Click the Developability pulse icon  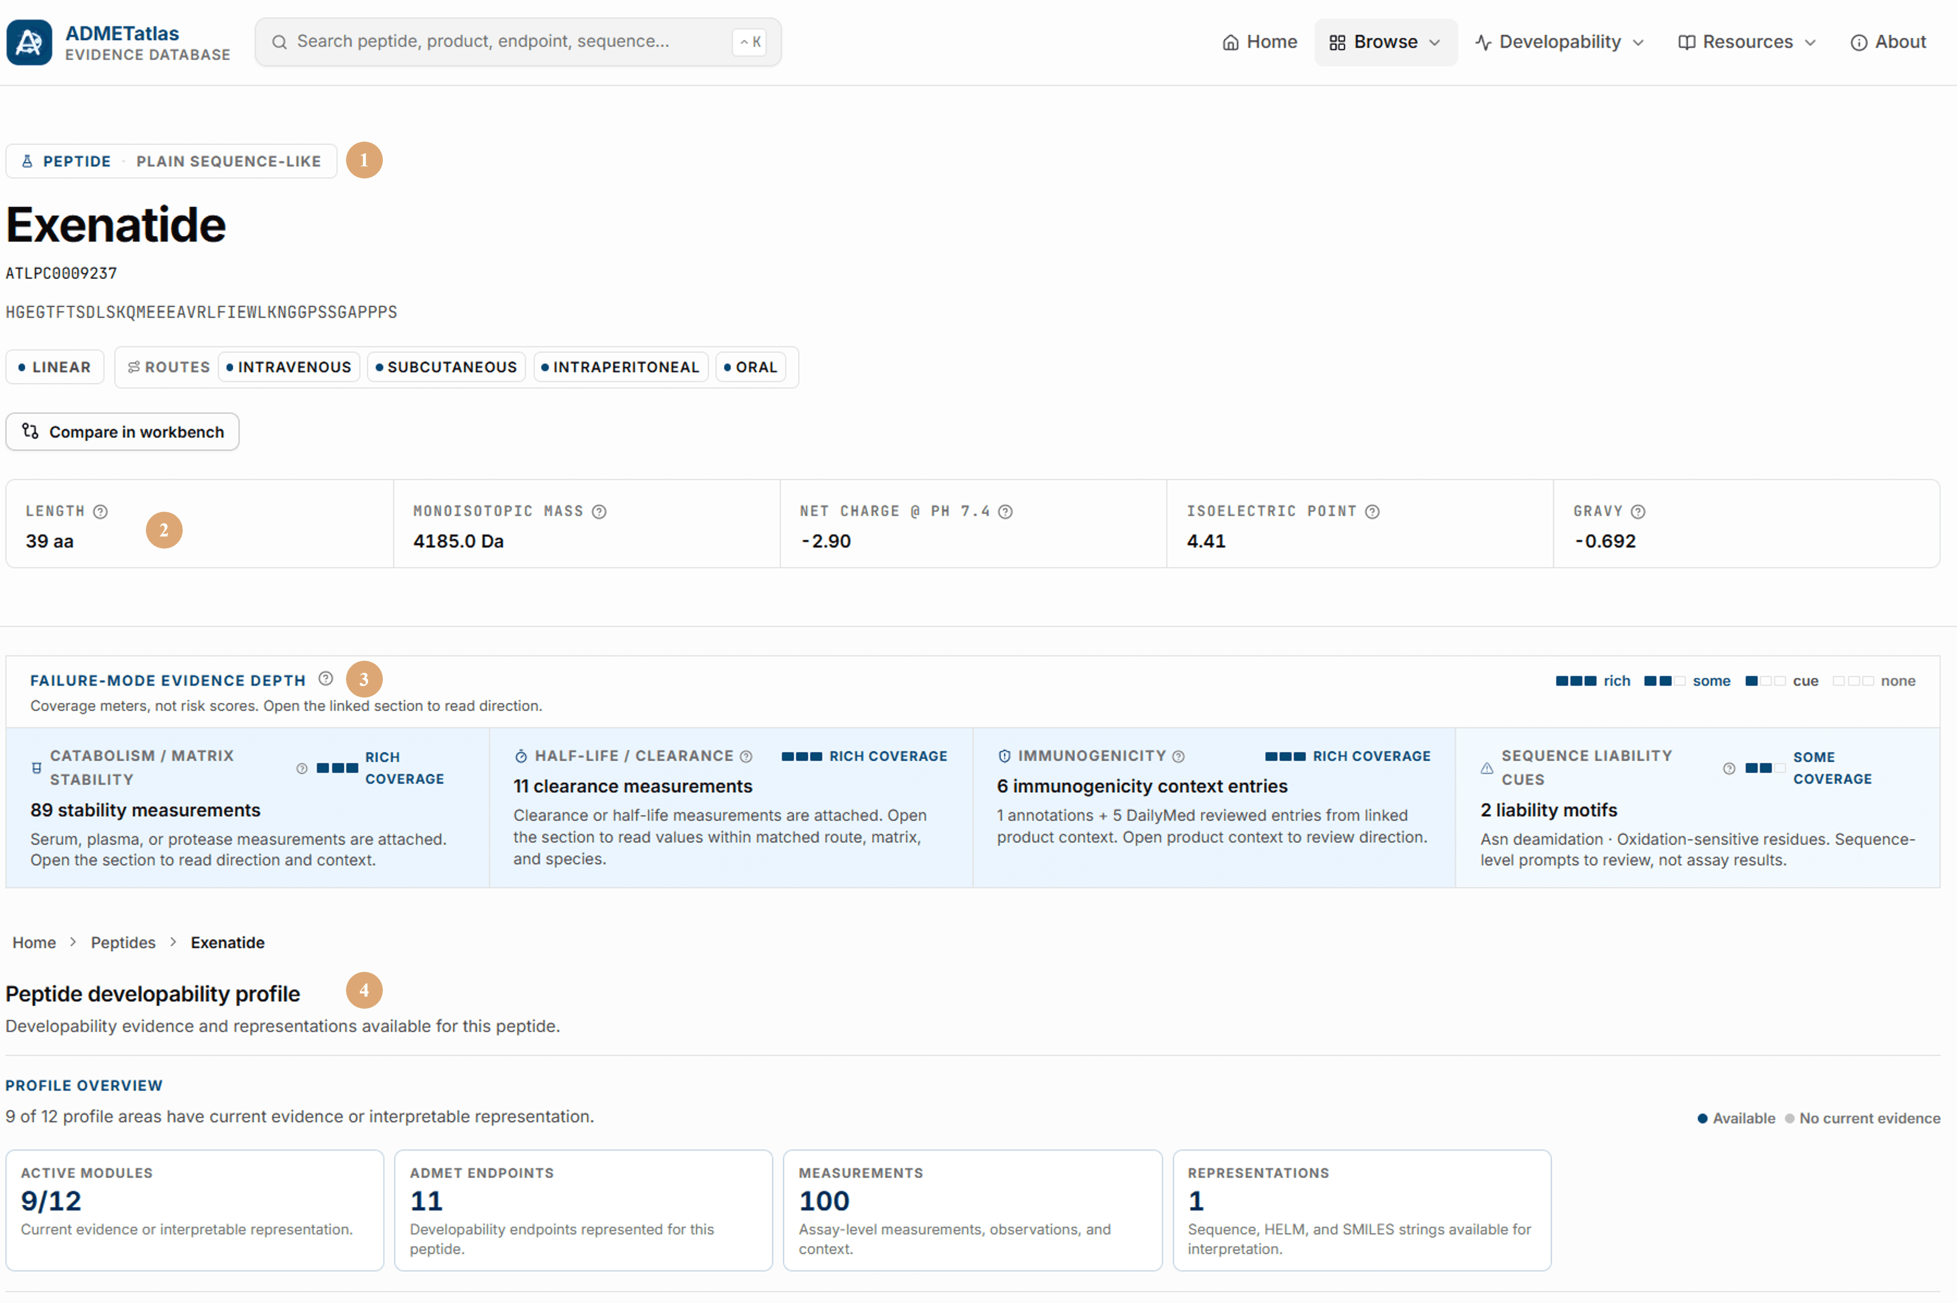point(1483,43)
